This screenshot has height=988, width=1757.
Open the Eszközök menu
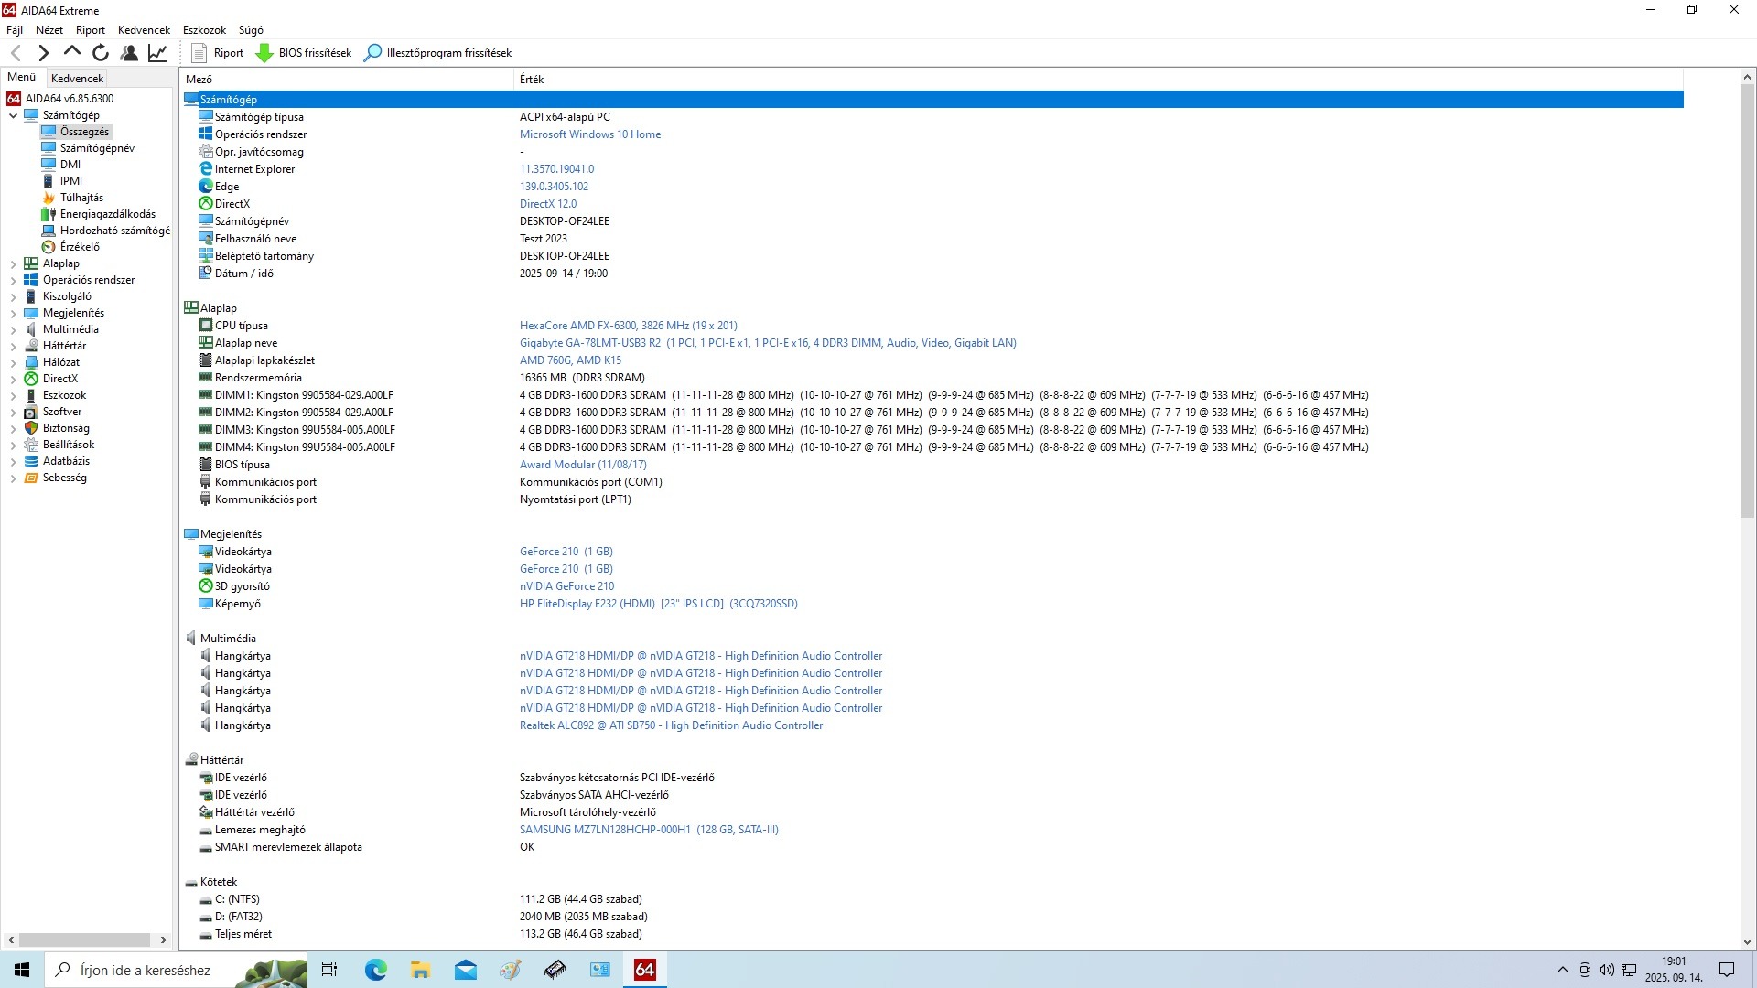[204, 30]
